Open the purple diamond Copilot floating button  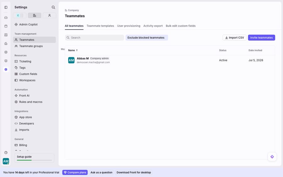[272, 157]
